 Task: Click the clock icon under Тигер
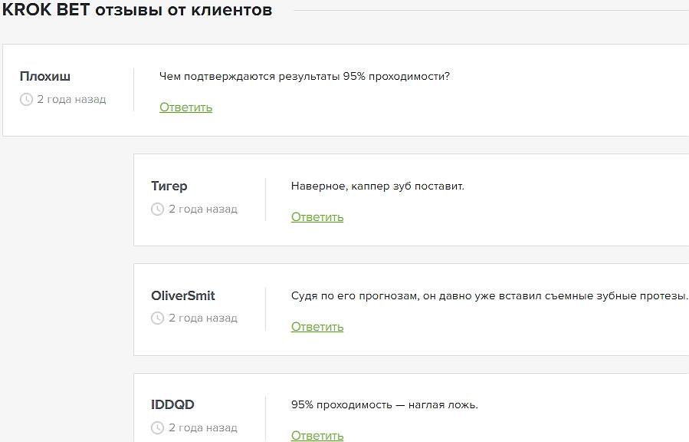pyautogui.click(x=158, y=209)
